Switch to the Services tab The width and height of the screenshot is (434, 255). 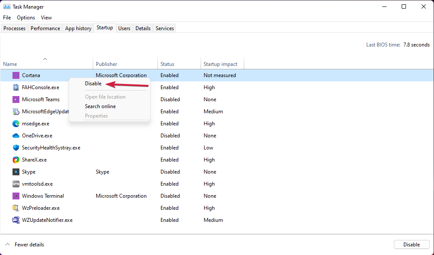[165, 28]
